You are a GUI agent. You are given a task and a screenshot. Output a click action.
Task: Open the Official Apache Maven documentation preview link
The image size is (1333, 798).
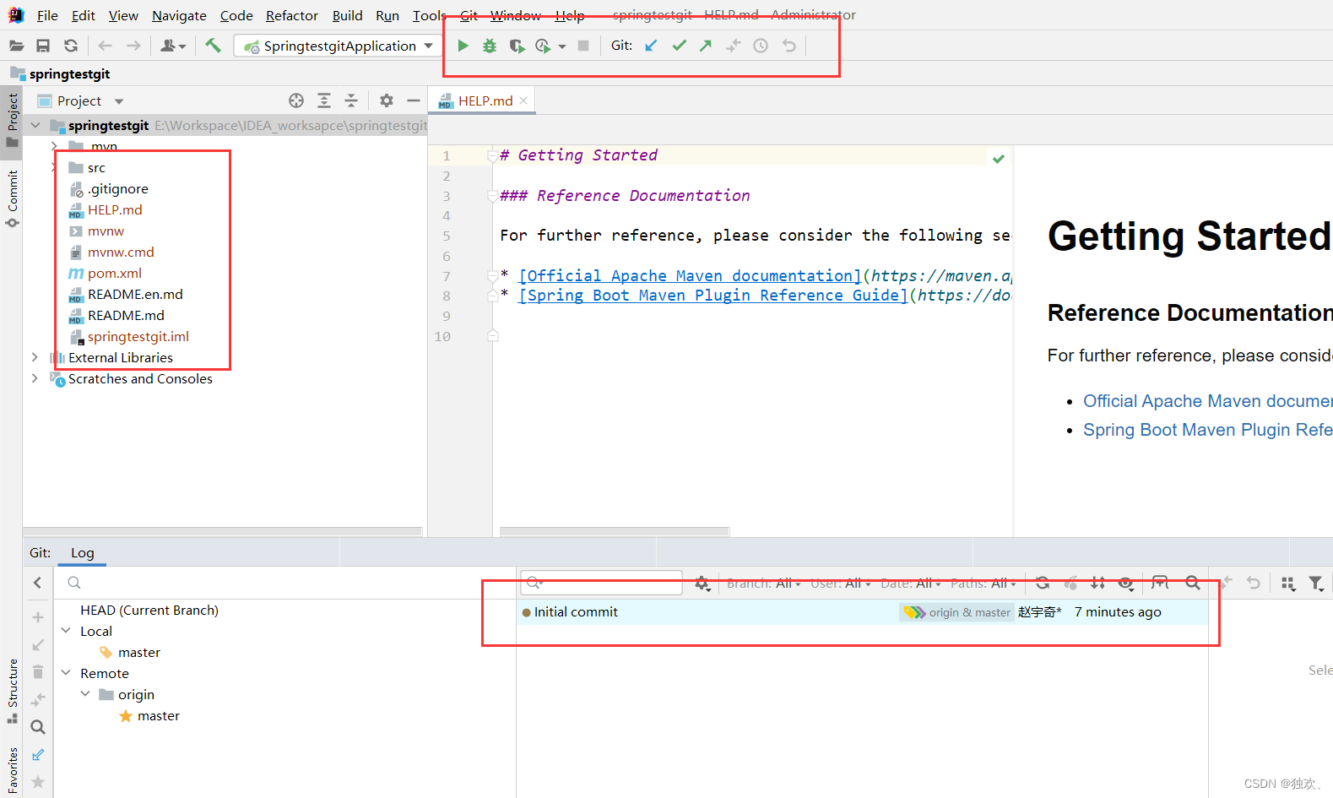coord(1208,401)
